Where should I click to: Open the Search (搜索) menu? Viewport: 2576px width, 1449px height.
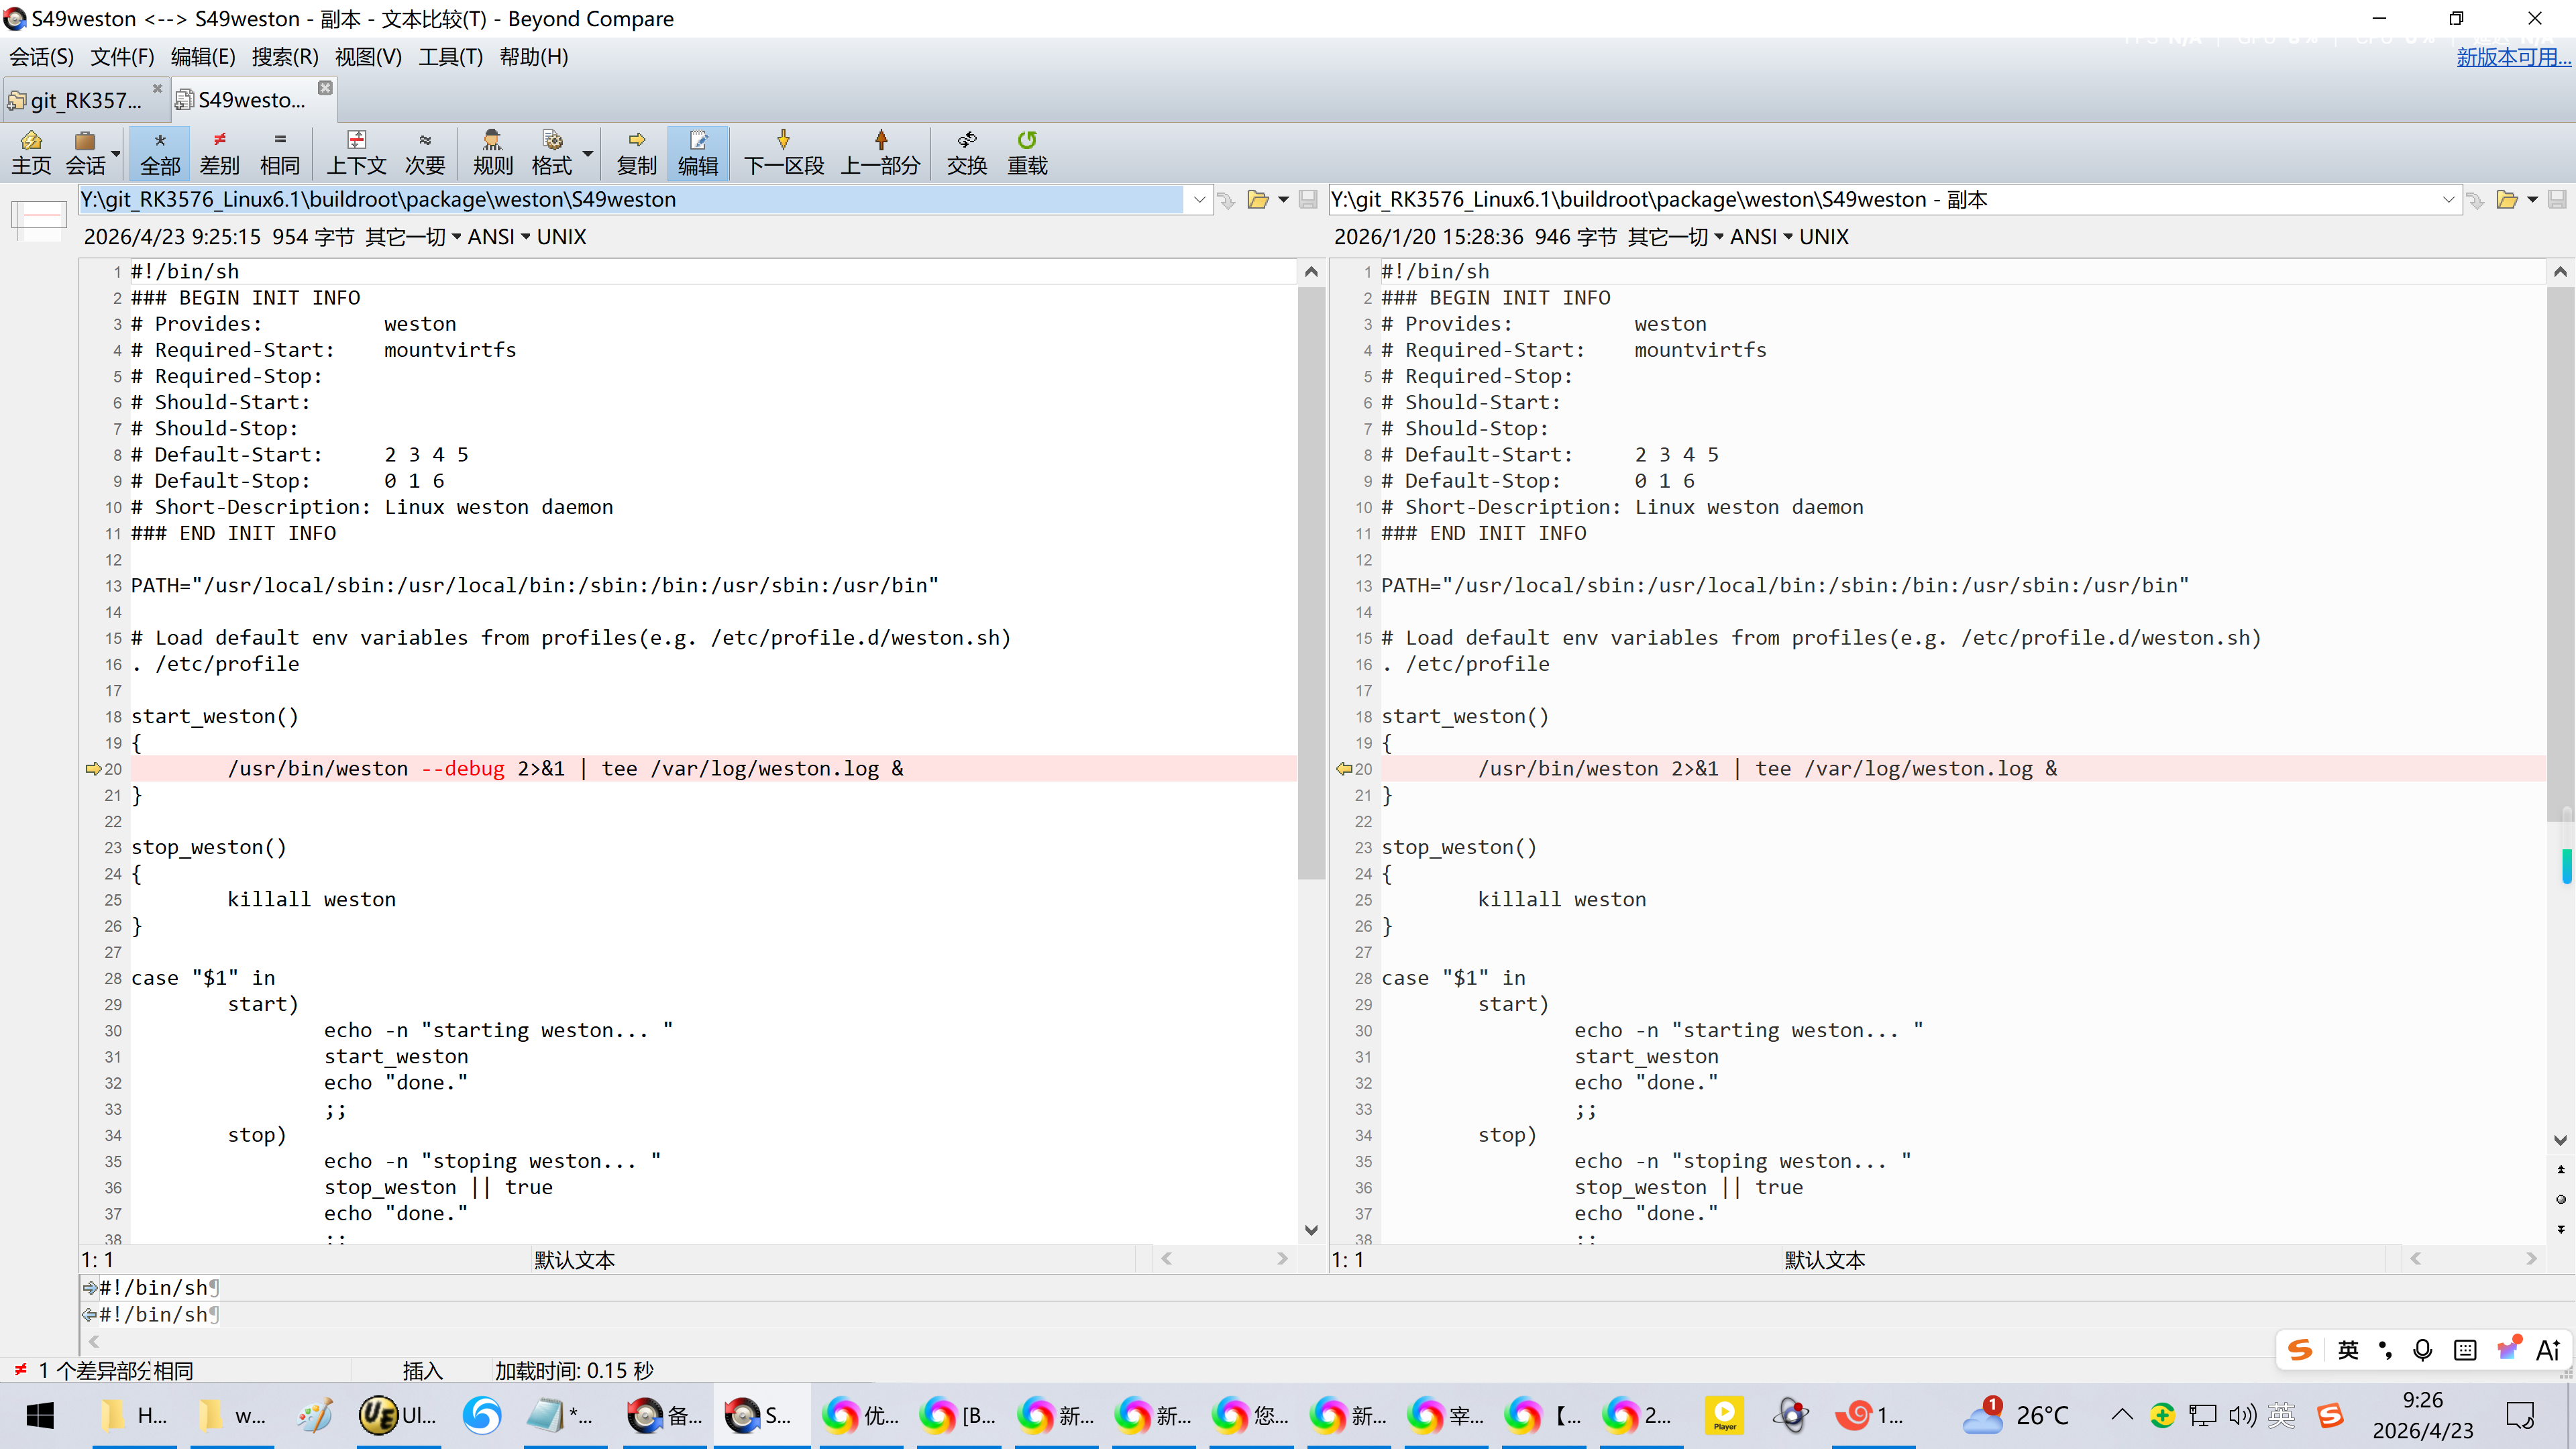[x=284, y=57]
